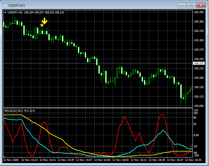Expand the triangle beside USDJPY,M1 chart label
The height and width of the screenshot is (166, 209).
[5, 13]
